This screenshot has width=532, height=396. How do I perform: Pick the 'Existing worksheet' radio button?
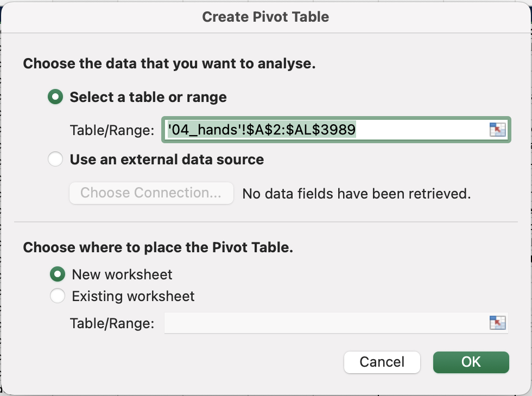coord(58,296)
